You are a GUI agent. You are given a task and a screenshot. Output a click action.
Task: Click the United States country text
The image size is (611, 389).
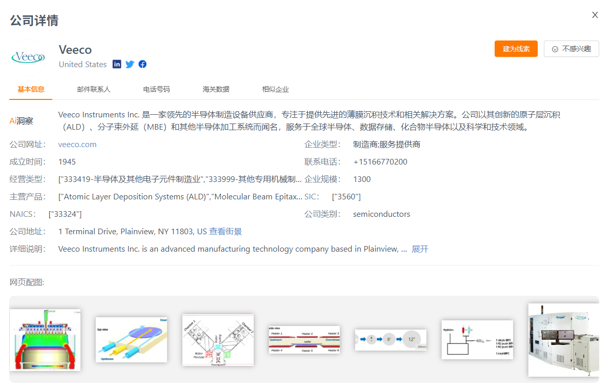point(83,64)
